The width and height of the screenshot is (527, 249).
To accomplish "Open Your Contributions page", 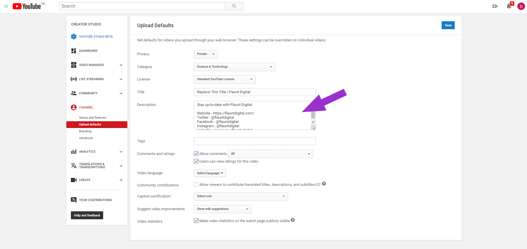I will point(96,200).
